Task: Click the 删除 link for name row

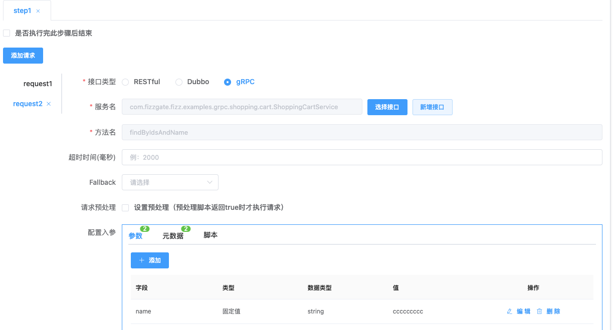Action: click(x=553, y=311)
